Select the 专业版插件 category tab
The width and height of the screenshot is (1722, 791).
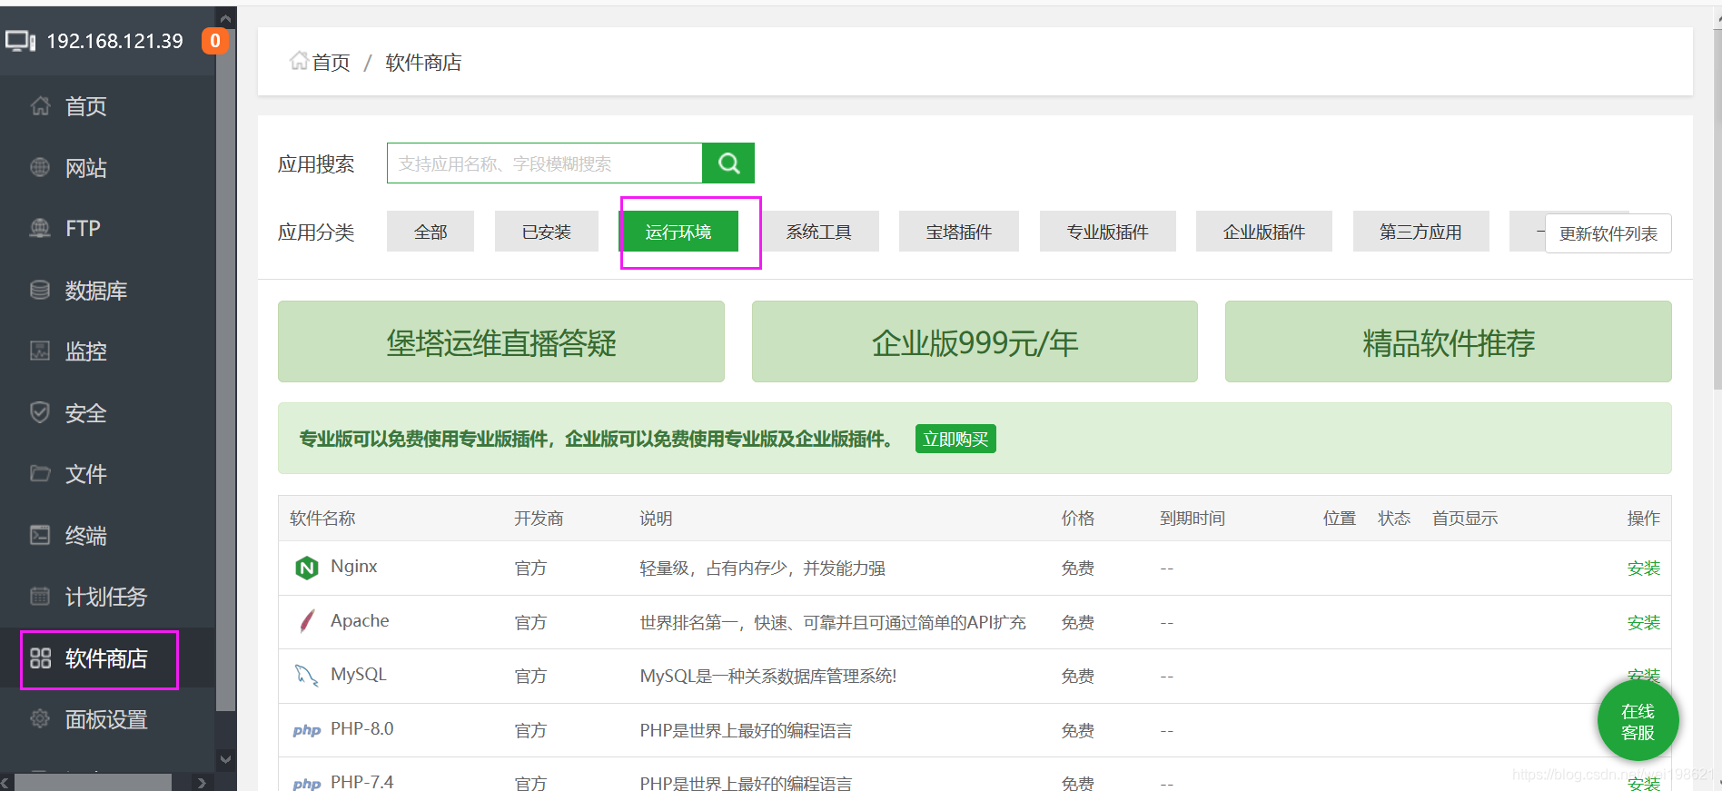pos(1108,232)
